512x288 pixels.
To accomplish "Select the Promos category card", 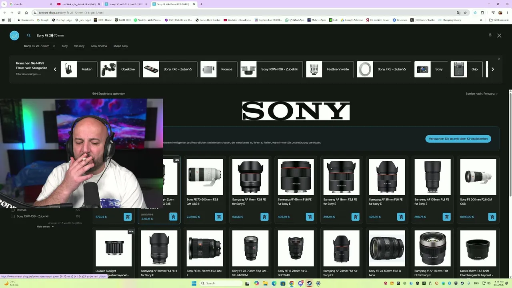I will click(219, 69).
